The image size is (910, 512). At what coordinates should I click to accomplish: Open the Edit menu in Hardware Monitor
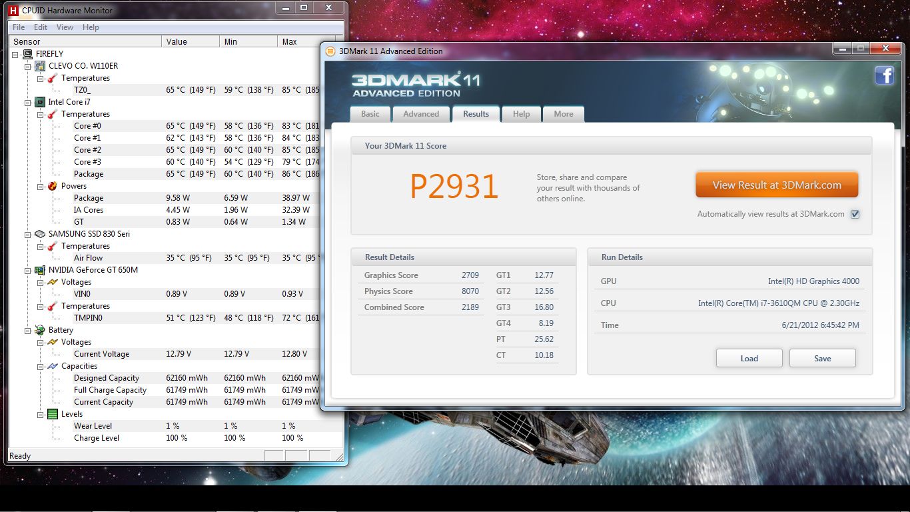point(41,27)
